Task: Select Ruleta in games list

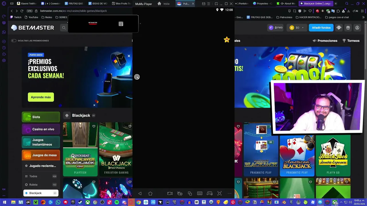Action: [x=41, y=185]
